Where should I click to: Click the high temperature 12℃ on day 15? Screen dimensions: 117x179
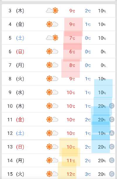point(71,174)
